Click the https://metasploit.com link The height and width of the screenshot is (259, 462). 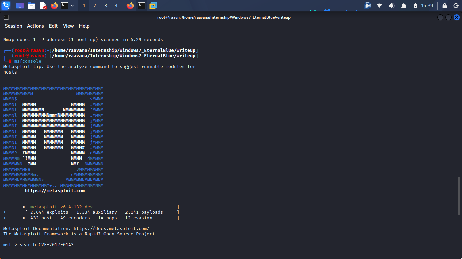[x=55, y=191]
